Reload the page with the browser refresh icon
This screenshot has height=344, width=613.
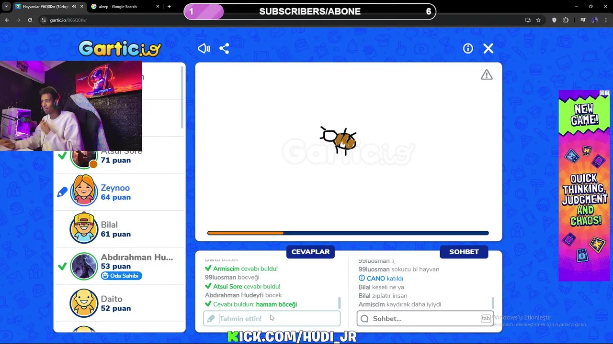click(30, 20)
